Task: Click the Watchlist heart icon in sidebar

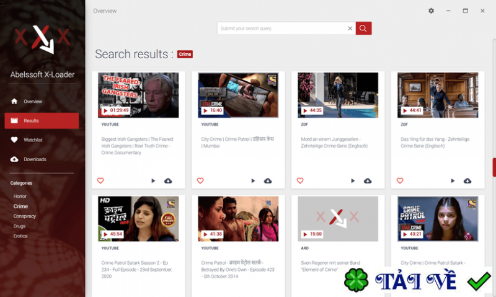Action: pos(14,140)
